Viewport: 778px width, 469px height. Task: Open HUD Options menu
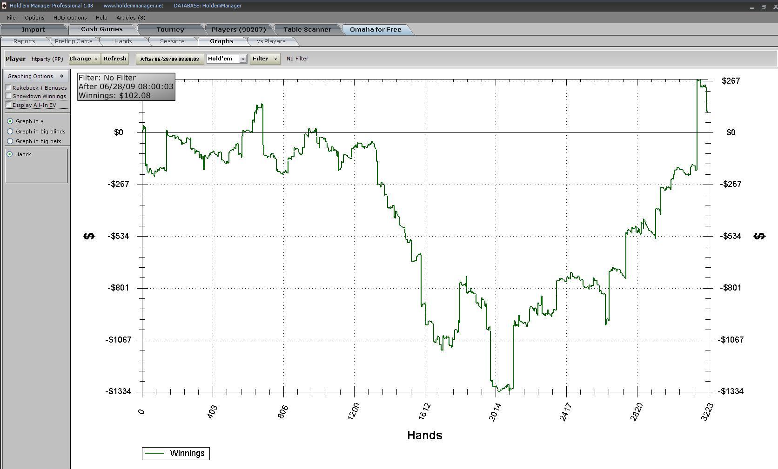pyautogui.click(x=70, y=18)
